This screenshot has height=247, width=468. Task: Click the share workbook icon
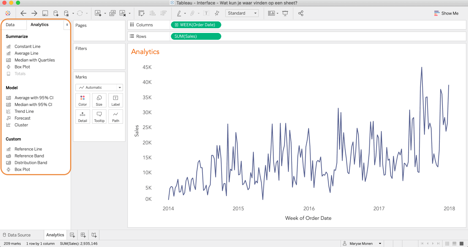coord(300,13)
